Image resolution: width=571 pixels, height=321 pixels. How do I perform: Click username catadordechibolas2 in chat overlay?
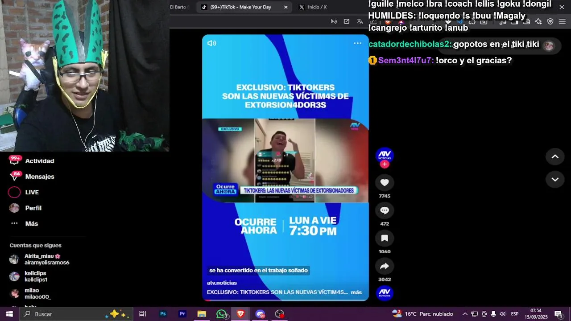tap(410, 44)
